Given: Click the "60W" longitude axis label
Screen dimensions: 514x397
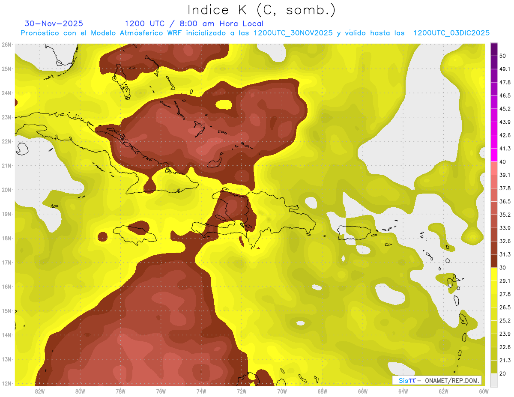Looking at the screenshot, I should click(484, 391).
